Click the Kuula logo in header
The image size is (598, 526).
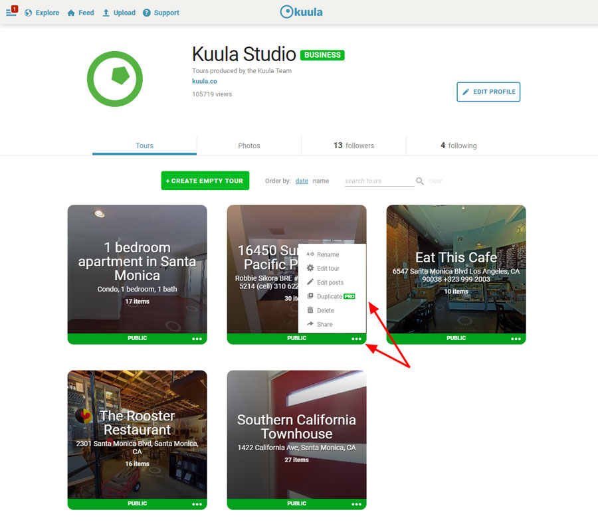coord(301,12)
